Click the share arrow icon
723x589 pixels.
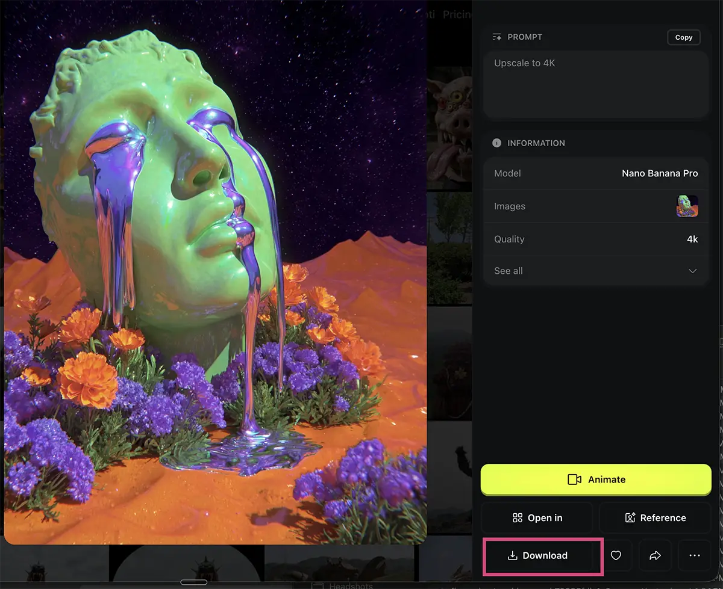click(x=655, y=556)
